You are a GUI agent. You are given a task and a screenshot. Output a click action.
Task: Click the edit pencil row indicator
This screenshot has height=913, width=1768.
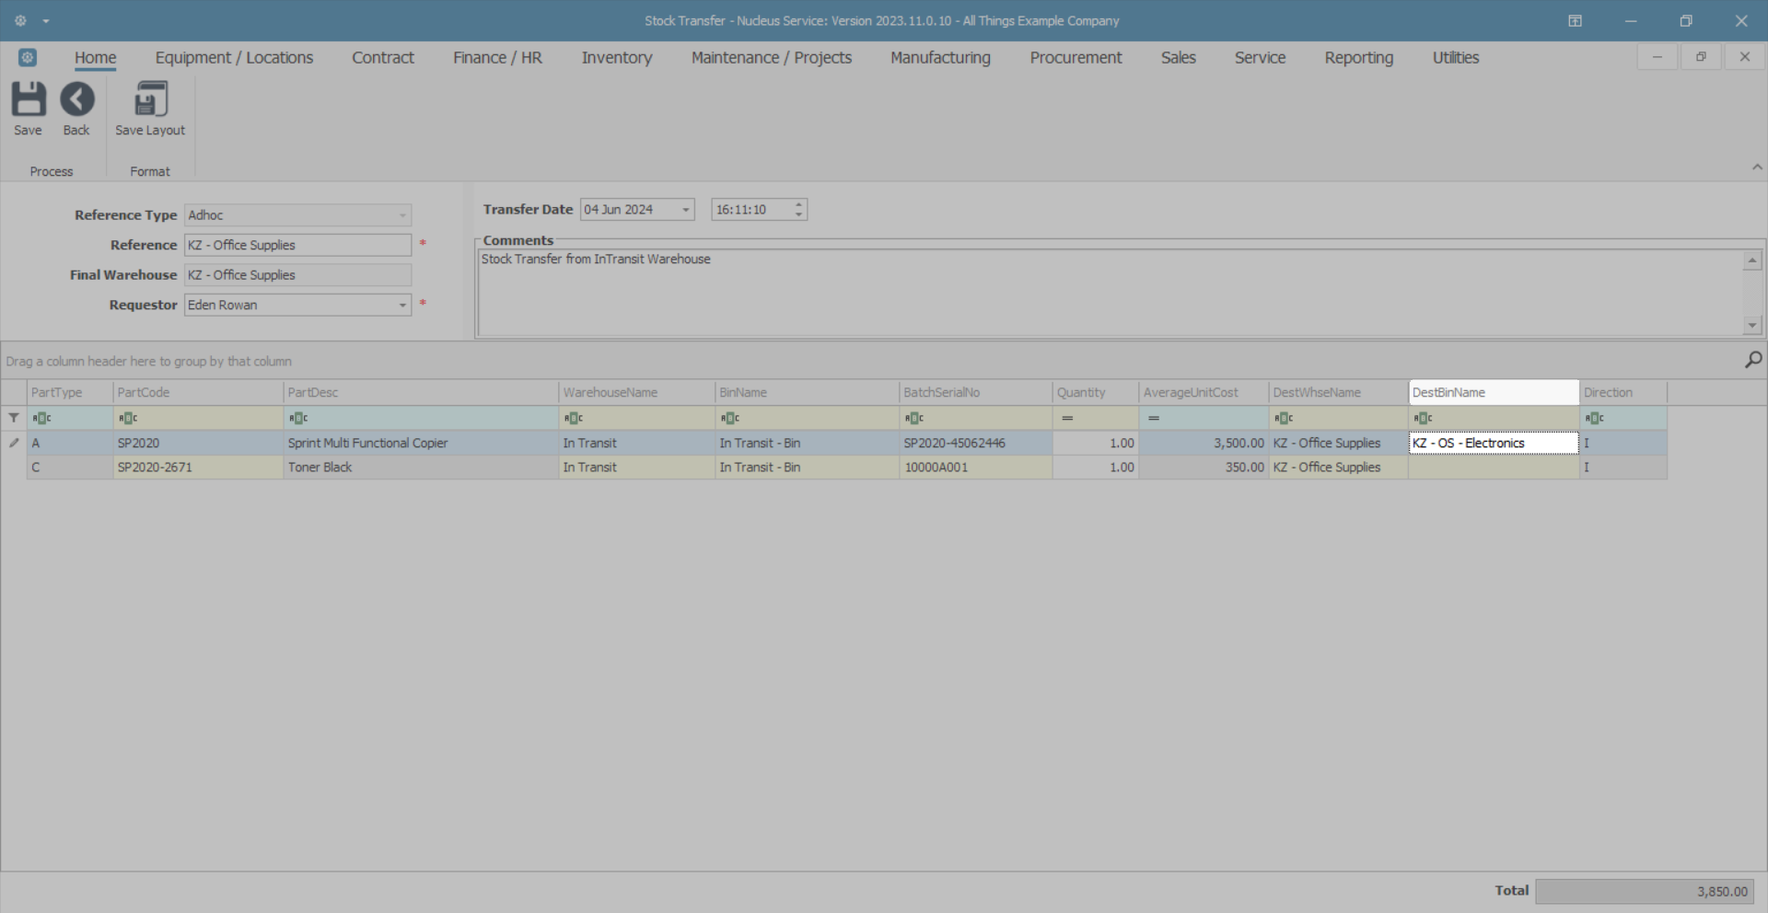coord(14,443)
